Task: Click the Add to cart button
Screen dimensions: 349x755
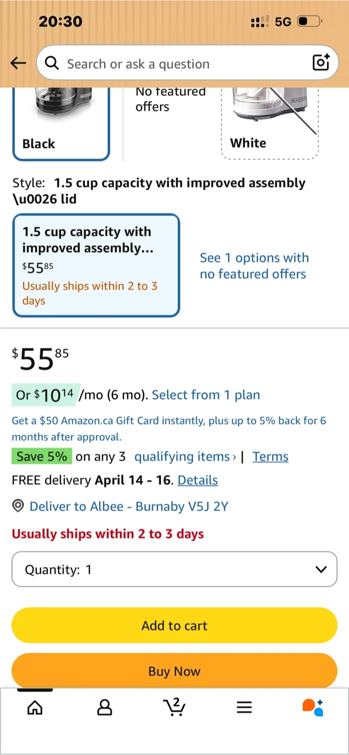Action: point(174,625)
